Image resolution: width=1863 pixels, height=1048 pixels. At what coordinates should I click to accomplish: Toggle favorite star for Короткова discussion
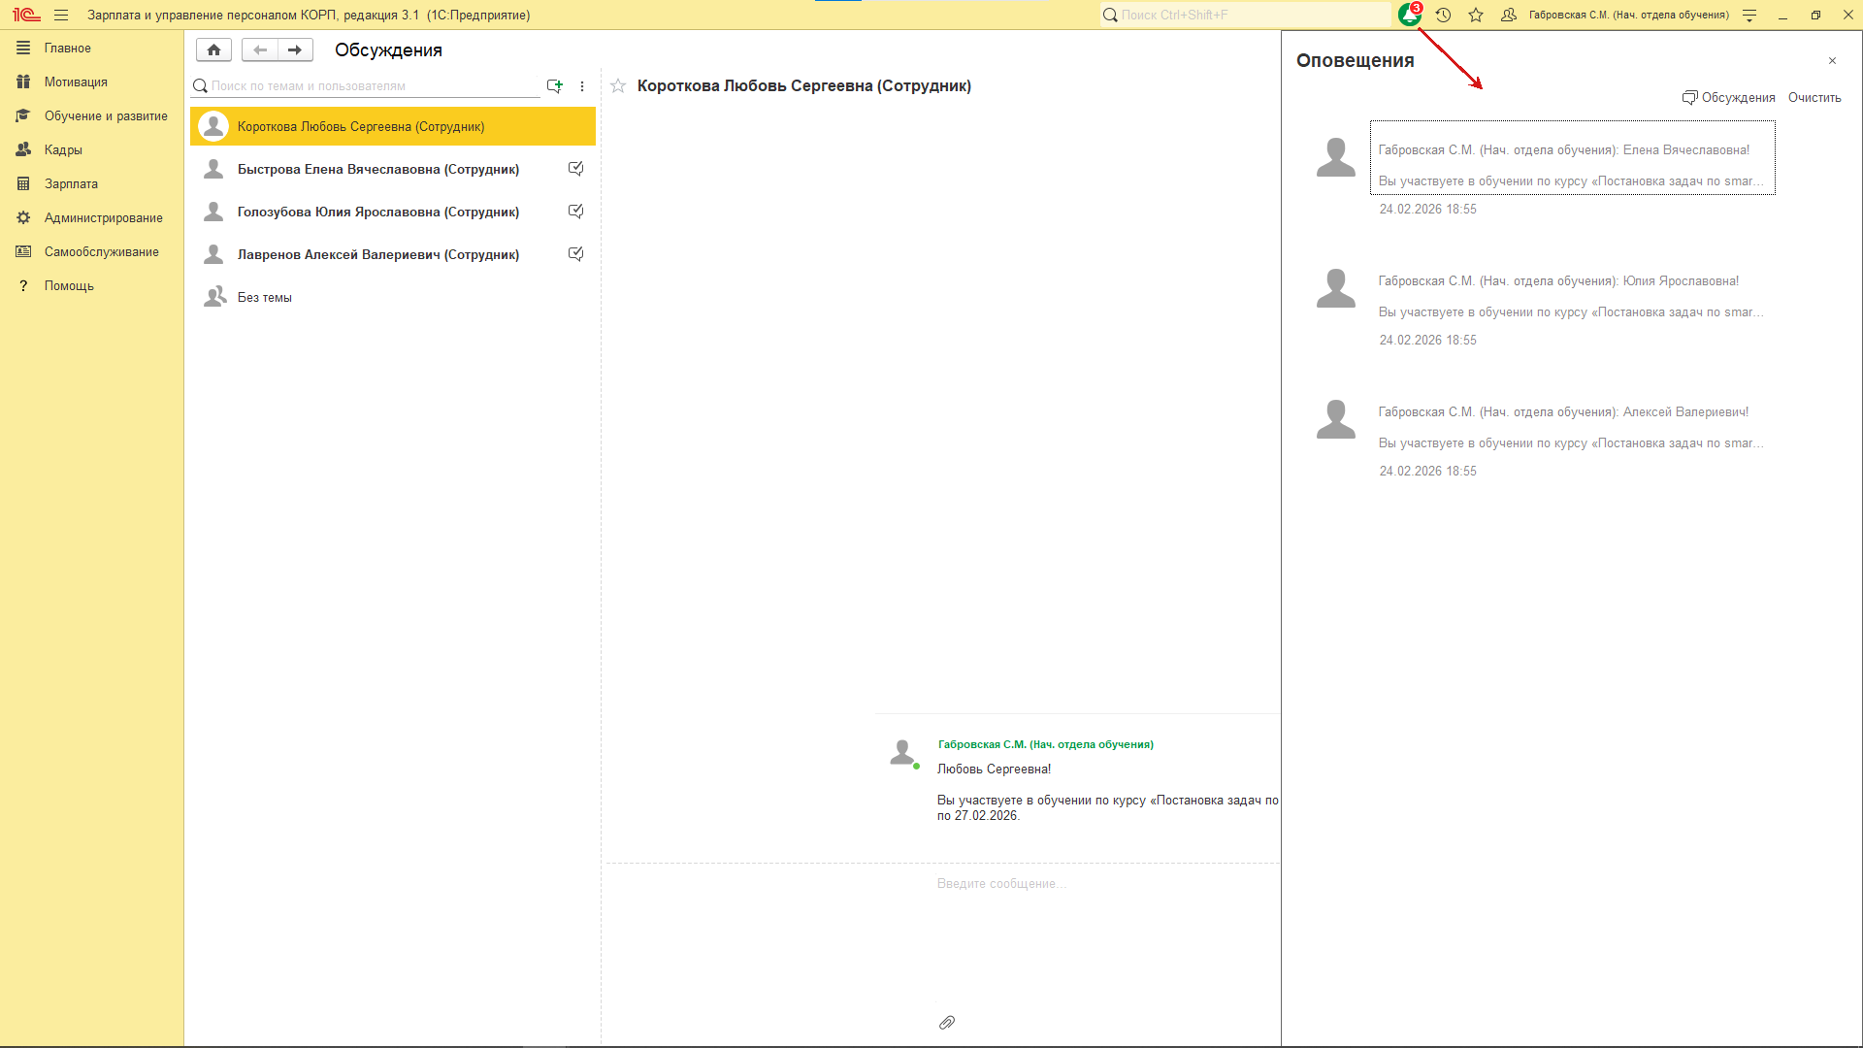click(618, 86)
